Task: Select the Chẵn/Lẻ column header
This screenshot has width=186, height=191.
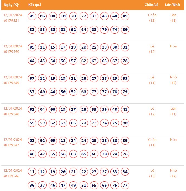Action: tap(151, 5)
